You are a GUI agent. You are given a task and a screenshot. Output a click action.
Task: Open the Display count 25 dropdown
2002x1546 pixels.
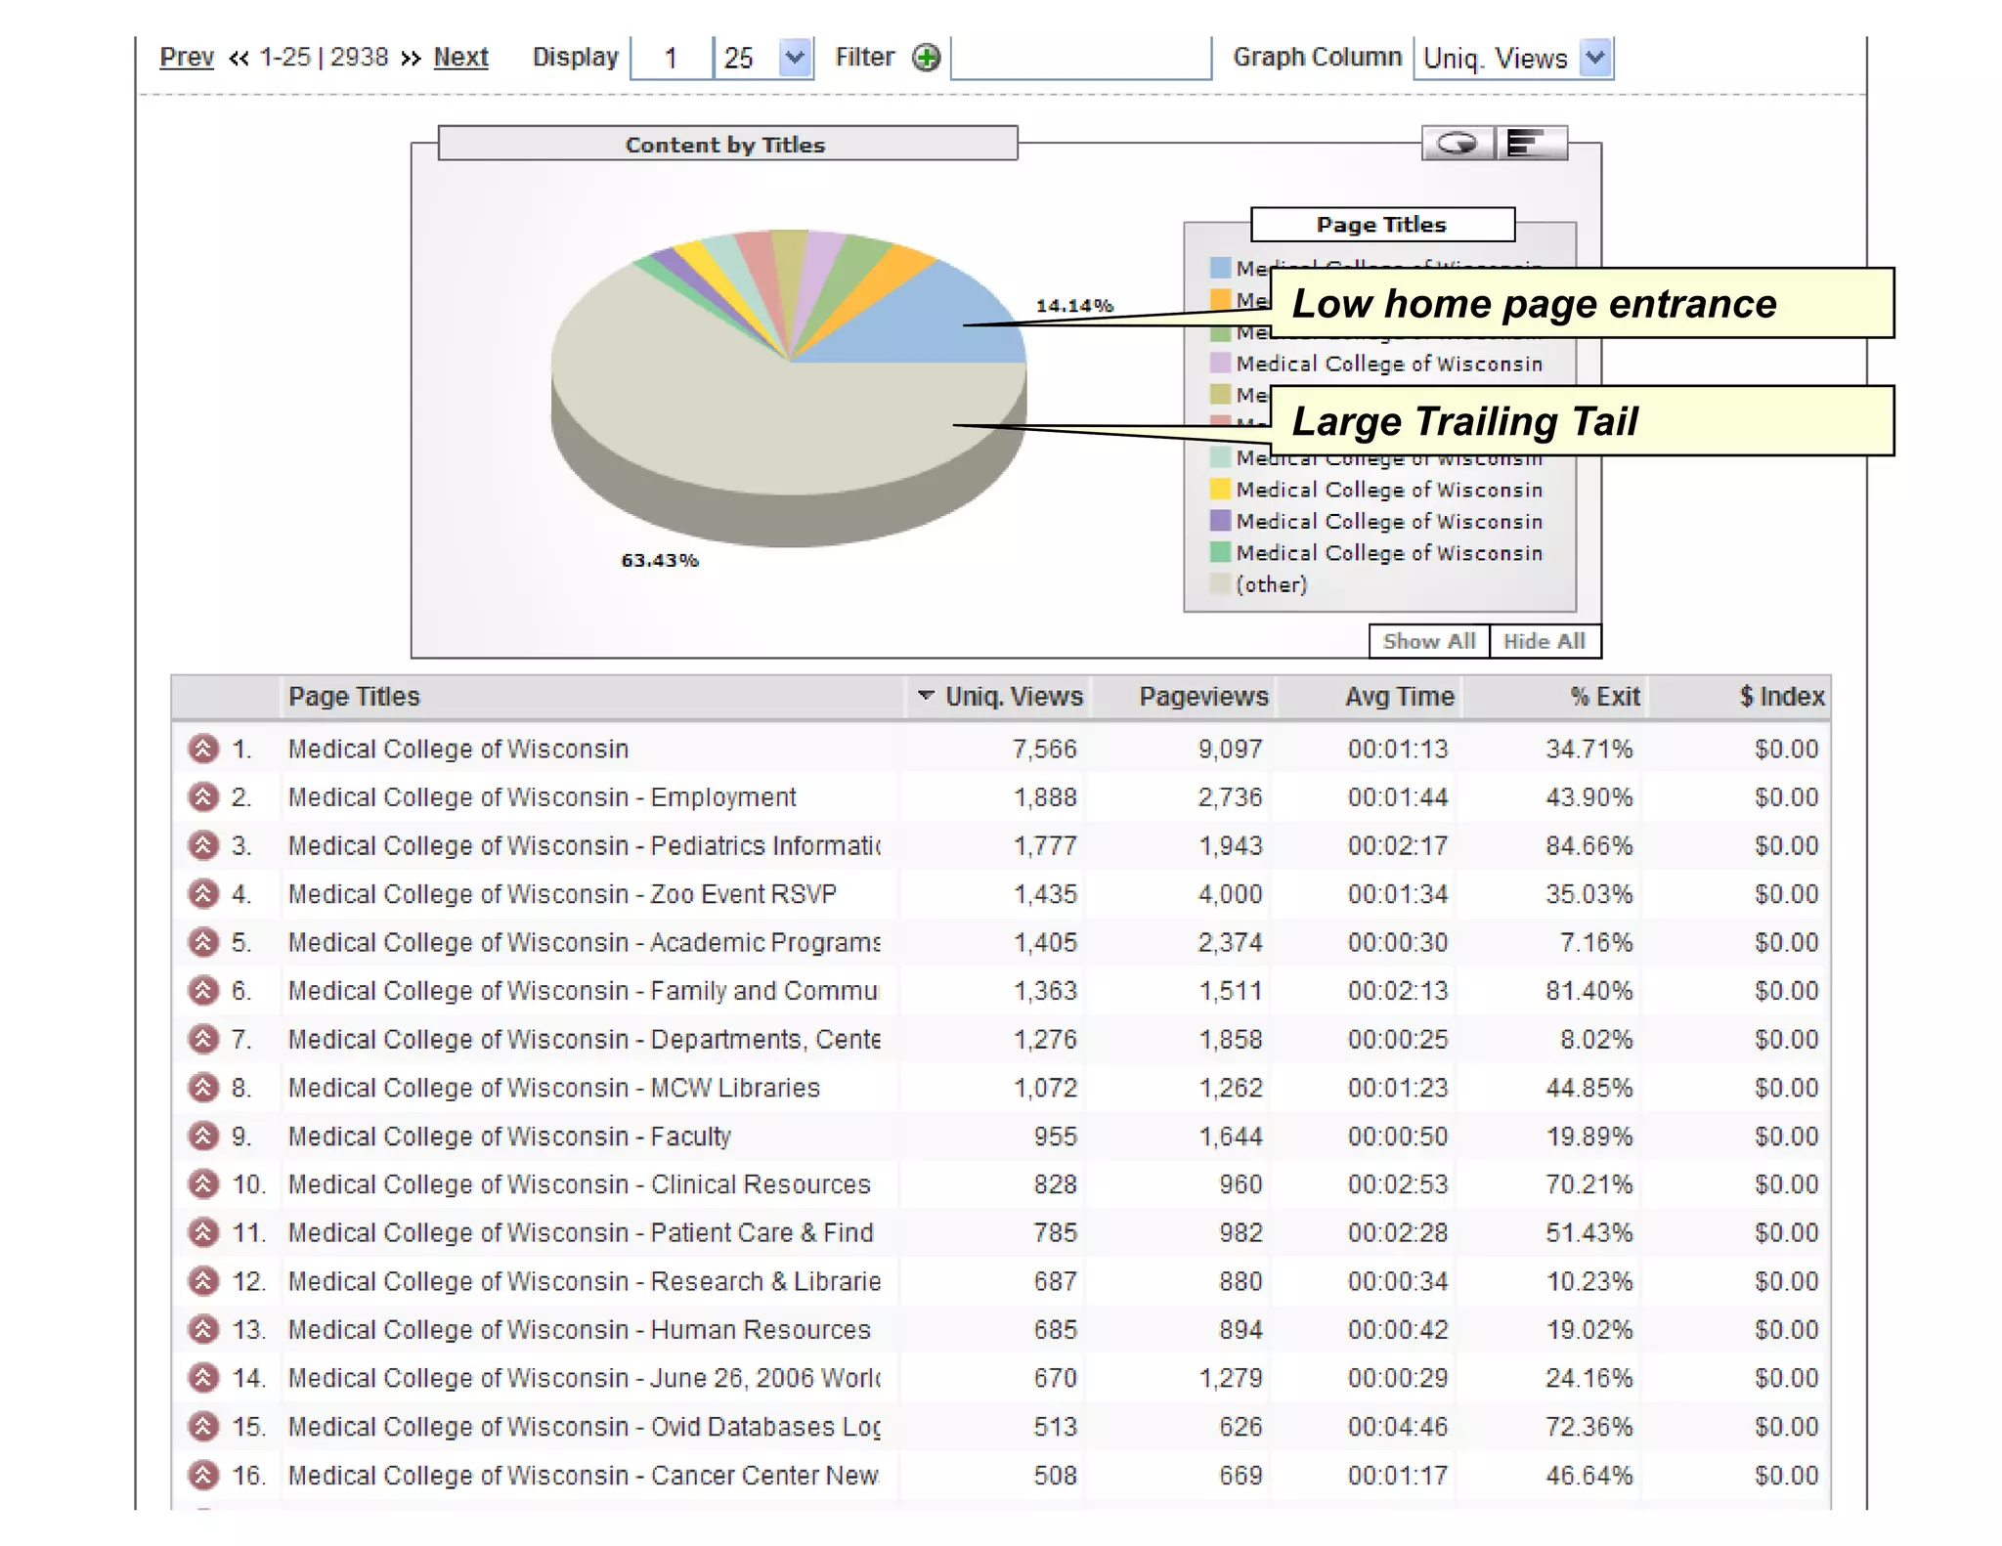click(795, 58)
